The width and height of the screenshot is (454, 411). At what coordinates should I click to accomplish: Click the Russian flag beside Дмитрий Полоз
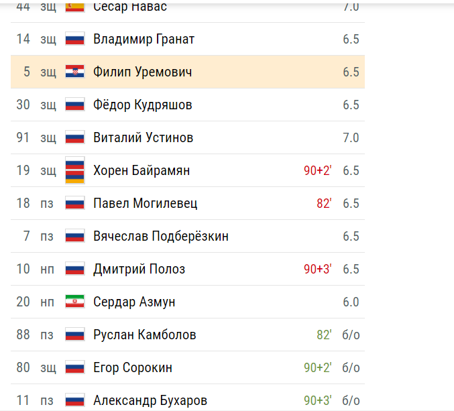coord(75,269)
